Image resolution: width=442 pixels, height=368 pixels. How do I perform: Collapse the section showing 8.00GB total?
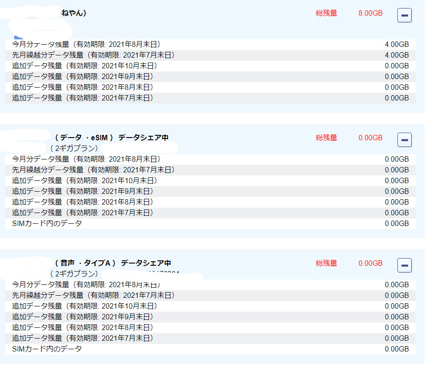404,16
